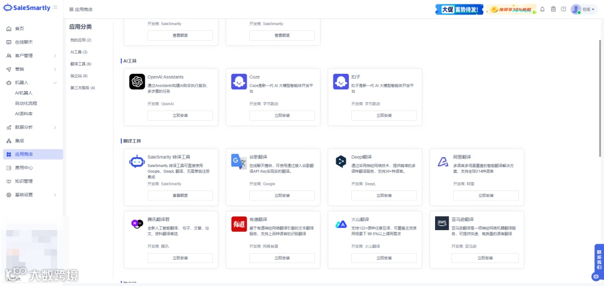604x286 pixels.
Task: View quota for SaleSmartly 转译工具
Action: [x=180, y=196]
